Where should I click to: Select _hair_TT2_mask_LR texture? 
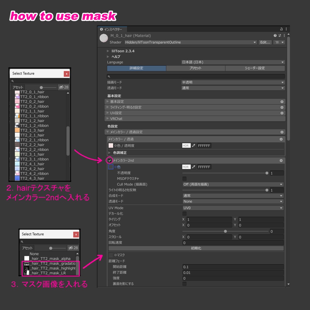coord(45,273)
